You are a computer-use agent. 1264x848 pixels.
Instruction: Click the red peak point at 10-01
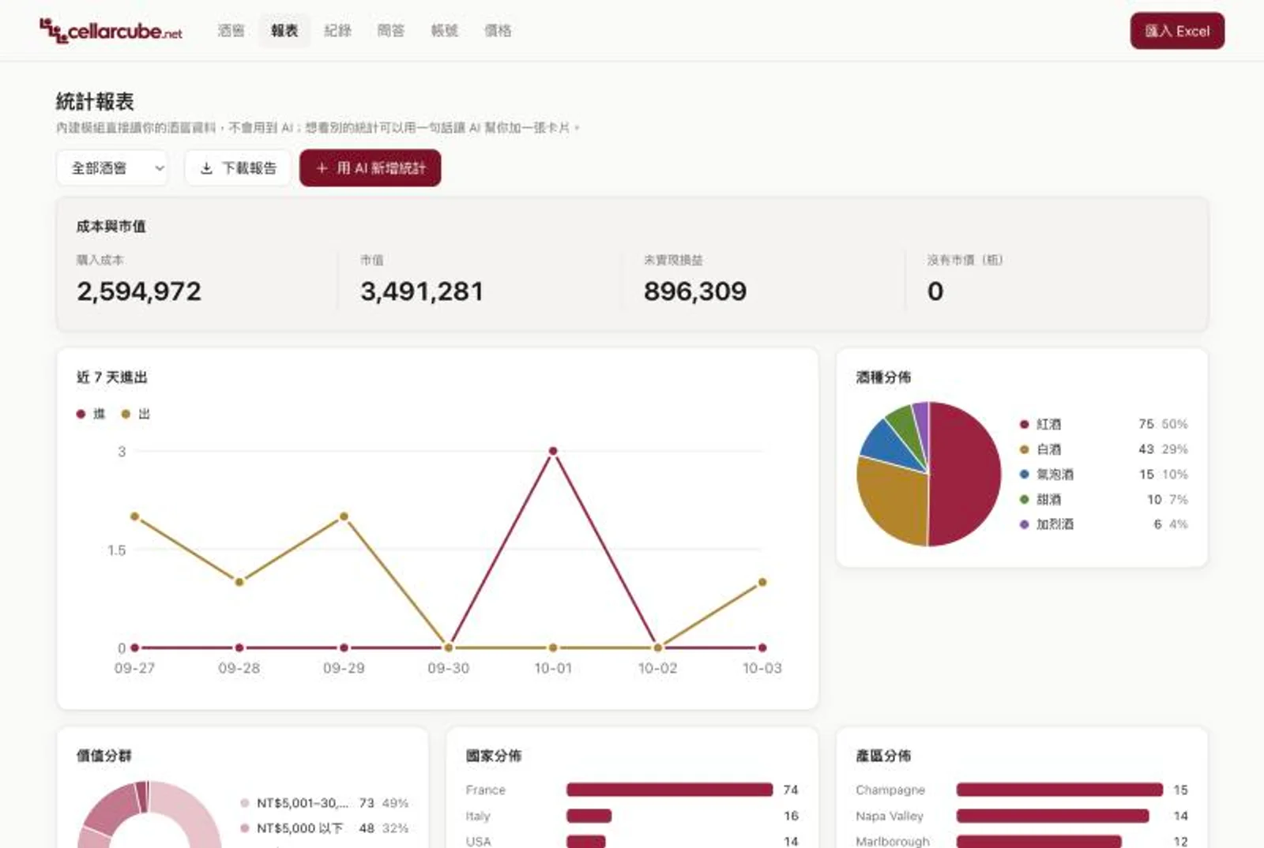553,452
